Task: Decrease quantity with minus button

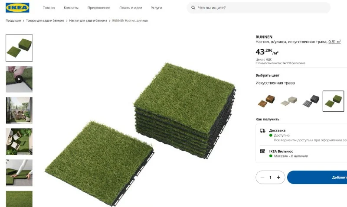Action: pyautogui.click(x=262, y=177)
